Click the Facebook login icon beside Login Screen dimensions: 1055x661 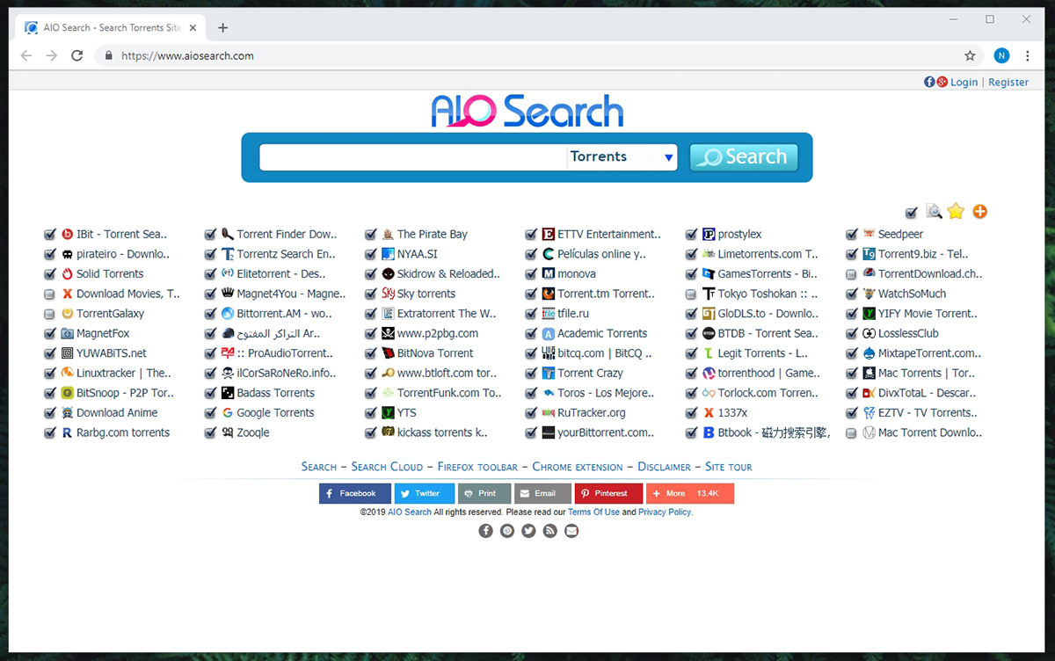[929, 82]
